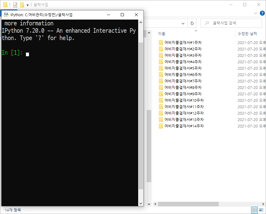Viewport: 266px width, 214px height.
Task: Select folder icon of 여비지출결재서#8주차
Action: pyautogui.click(x=161, y=87)
